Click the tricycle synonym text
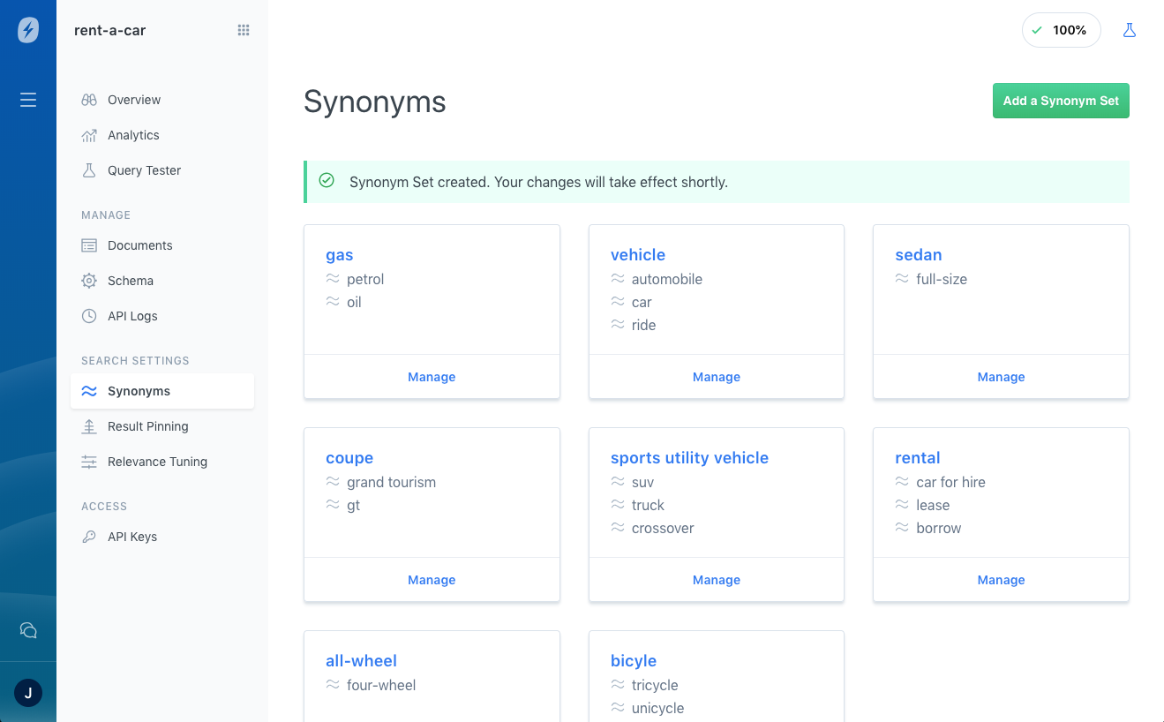This screenshot has width=1164, height=722. 655,685
